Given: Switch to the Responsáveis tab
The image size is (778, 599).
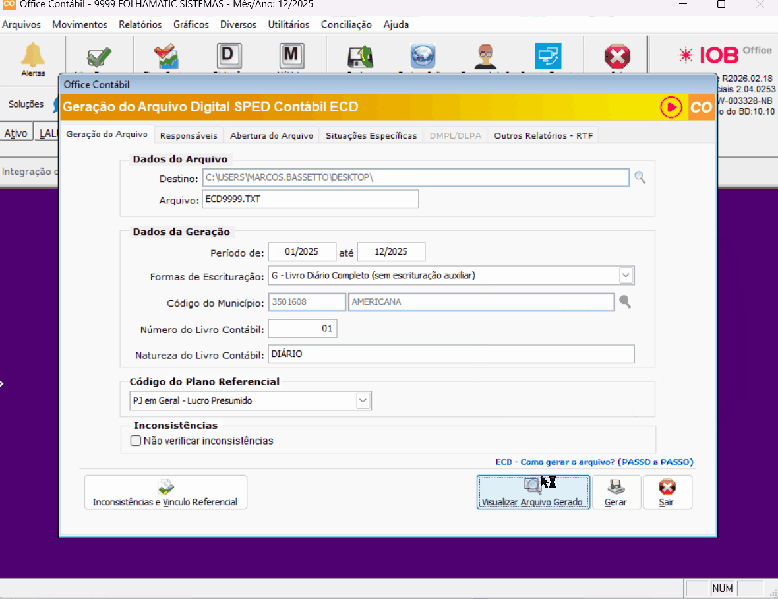Looking at the screenshot, I should [x=189, y=135].
